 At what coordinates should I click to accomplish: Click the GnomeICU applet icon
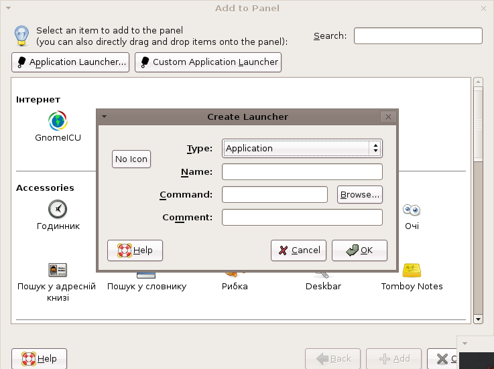click(58, 121)
